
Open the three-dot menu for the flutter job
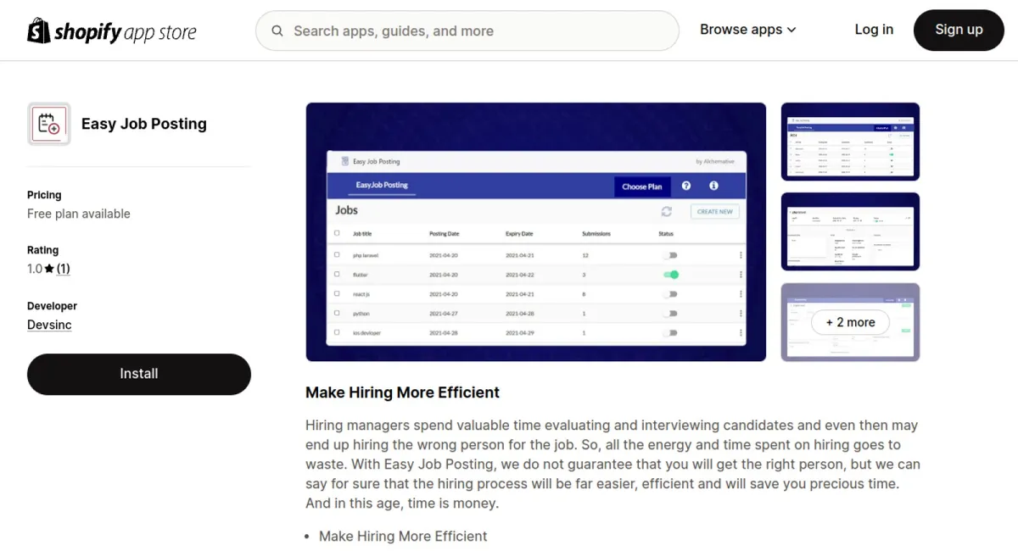(741, 275)
